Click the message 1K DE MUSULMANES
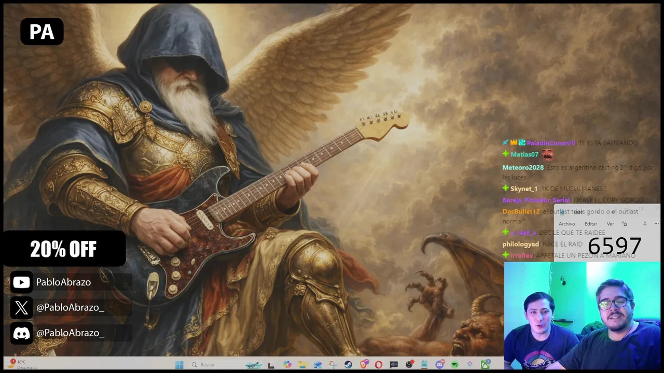This screenshot has height=373, width=664. [572, 189]
